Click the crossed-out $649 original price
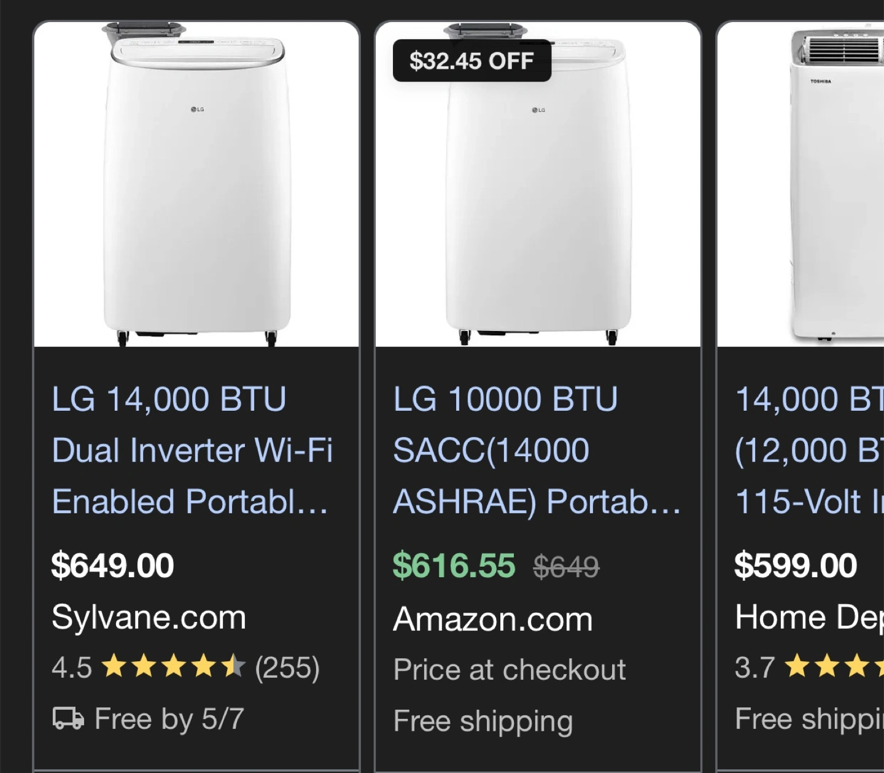 point(566,566)
